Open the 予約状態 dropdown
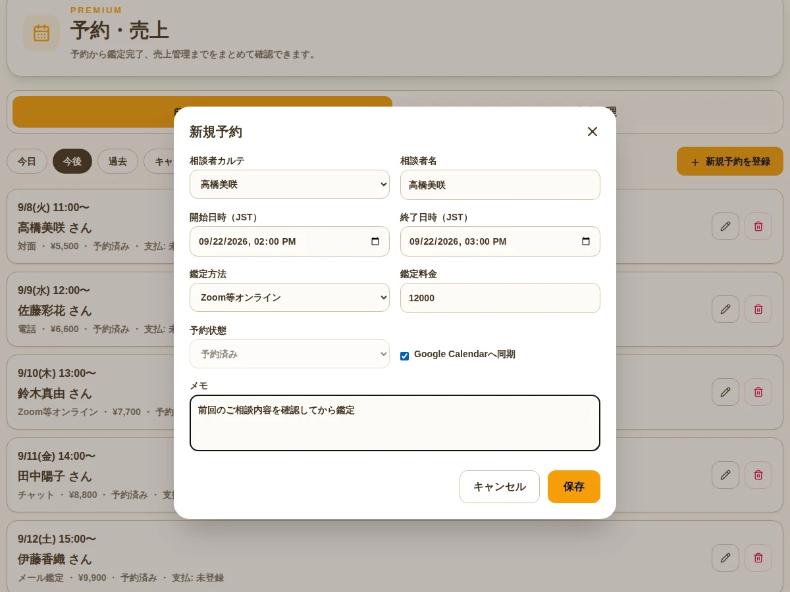Screen dimensions: 790x592 coord(290,354)
